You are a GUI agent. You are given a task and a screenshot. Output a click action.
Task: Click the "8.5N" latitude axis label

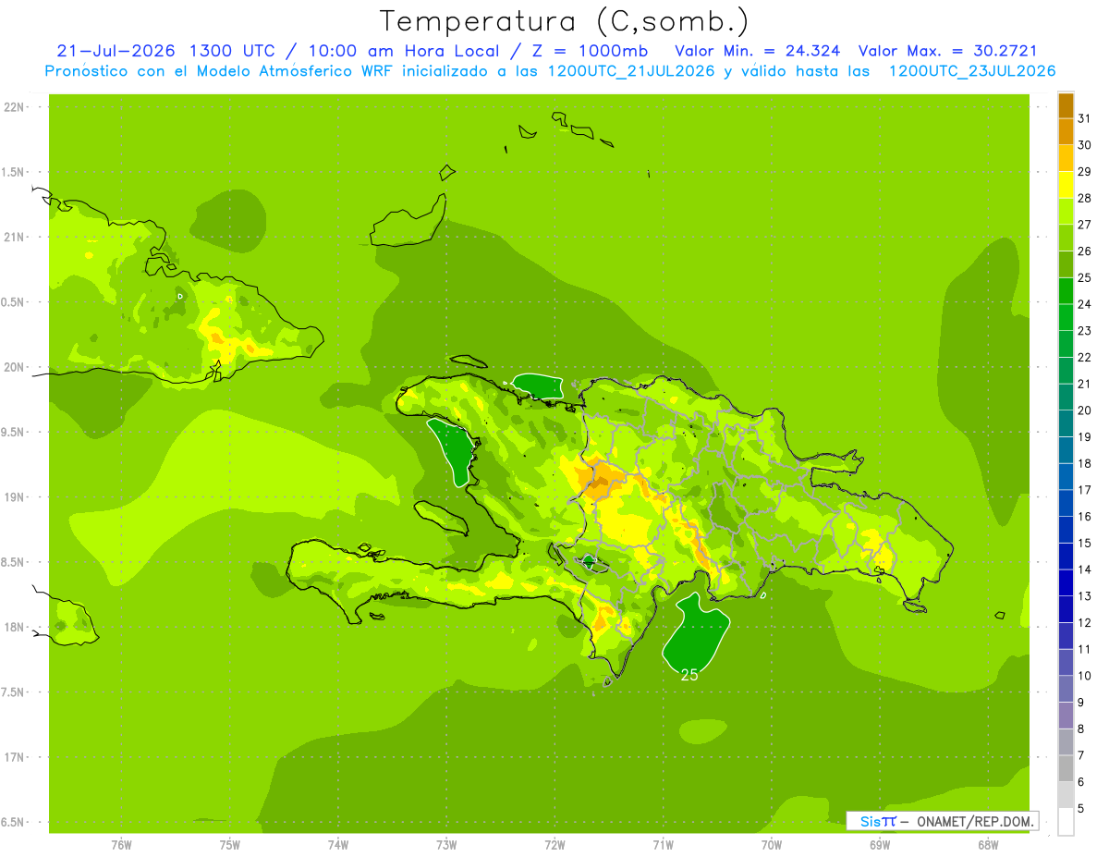pos(14,562)
